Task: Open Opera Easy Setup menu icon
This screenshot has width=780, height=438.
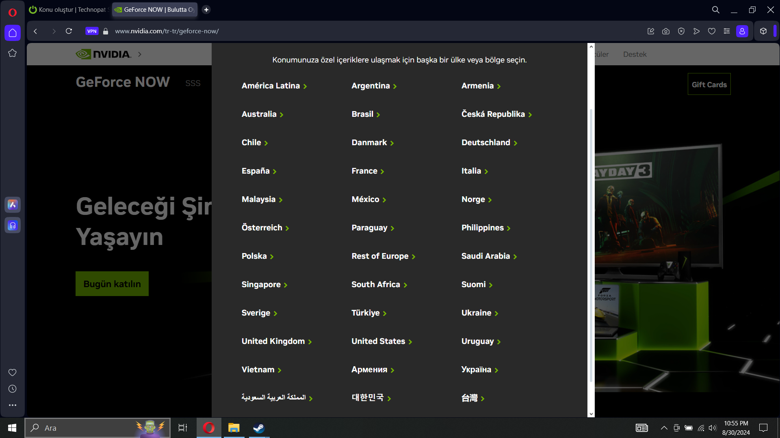Action: [x=727, y=31]
